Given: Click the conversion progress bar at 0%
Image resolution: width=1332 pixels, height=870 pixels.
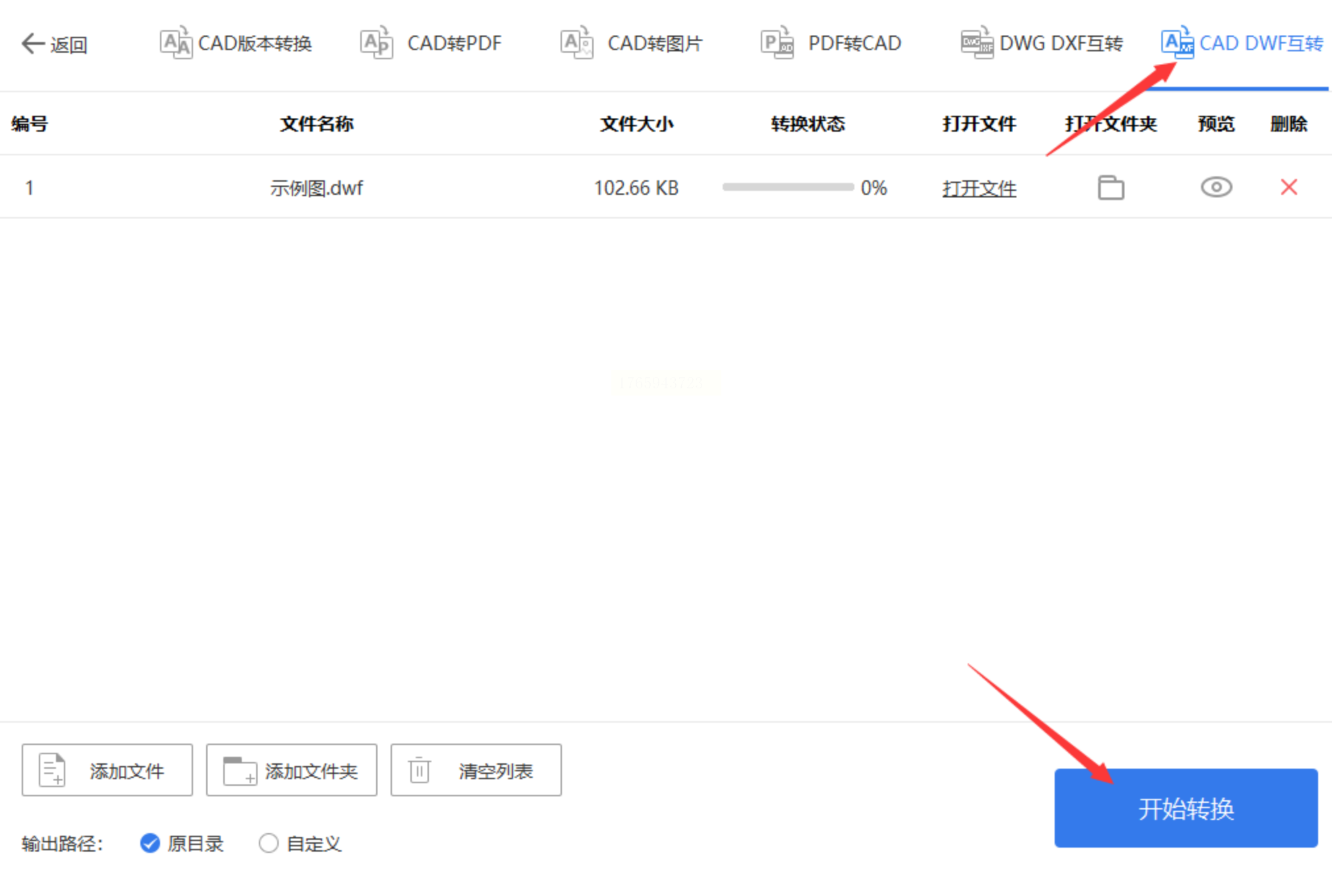Looking at the screenshot, I should tap(788, 188).
